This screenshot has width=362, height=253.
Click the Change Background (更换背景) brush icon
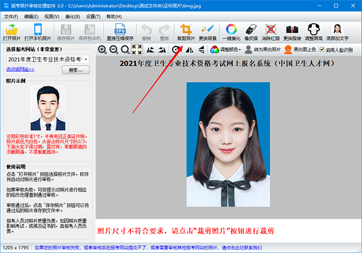pyautogui.click(x=208, y=30)
